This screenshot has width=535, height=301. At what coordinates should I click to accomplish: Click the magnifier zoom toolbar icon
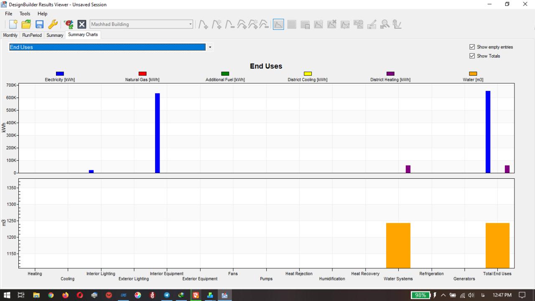coord(385,25)
